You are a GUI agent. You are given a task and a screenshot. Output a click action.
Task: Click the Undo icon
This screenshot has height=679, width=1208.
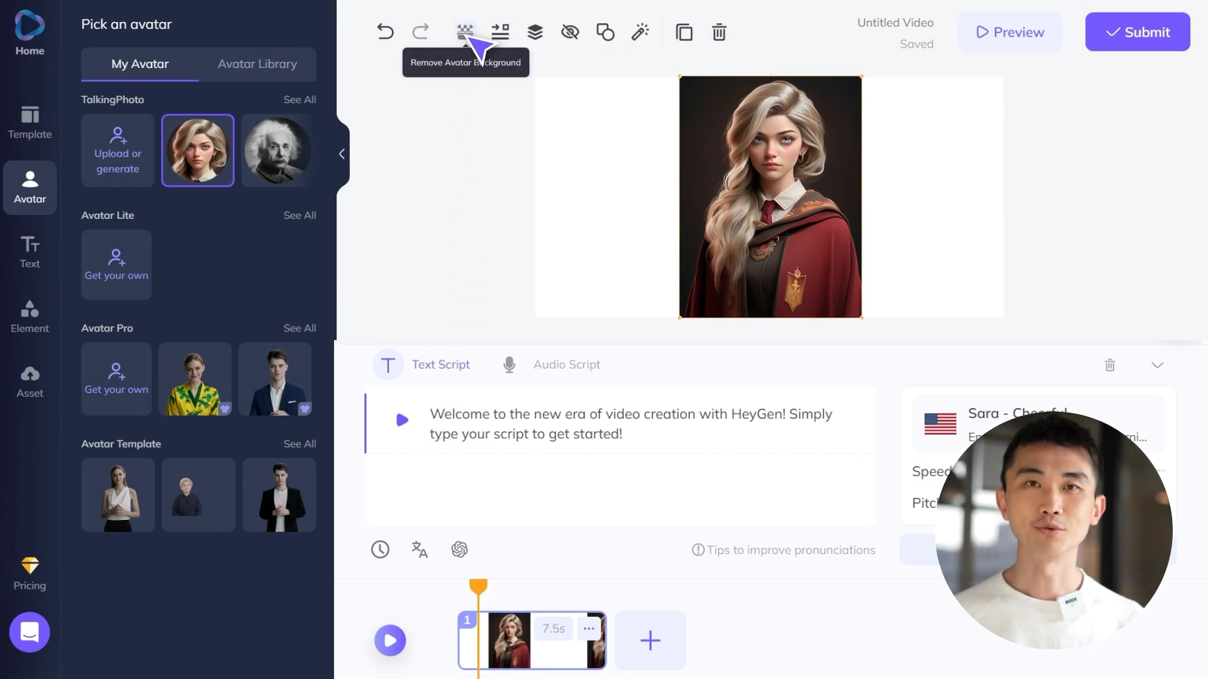pyautogui.click(x=386, y=31)
